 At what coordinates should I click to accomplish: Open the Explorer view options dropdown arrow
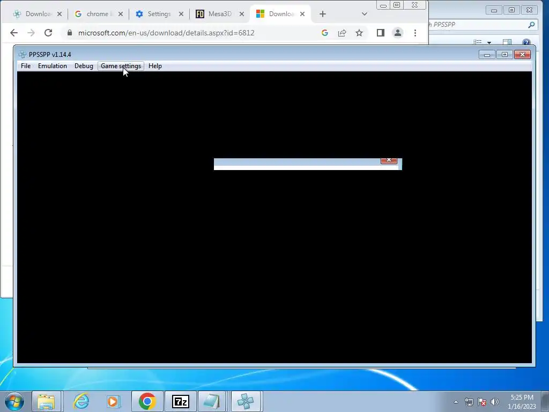coord(489,42)
